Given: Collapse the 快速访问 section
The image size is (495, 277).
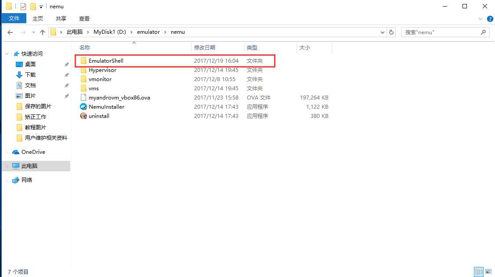Looking at the screenshot, I should pyautogui.click(x=7, y=53).
